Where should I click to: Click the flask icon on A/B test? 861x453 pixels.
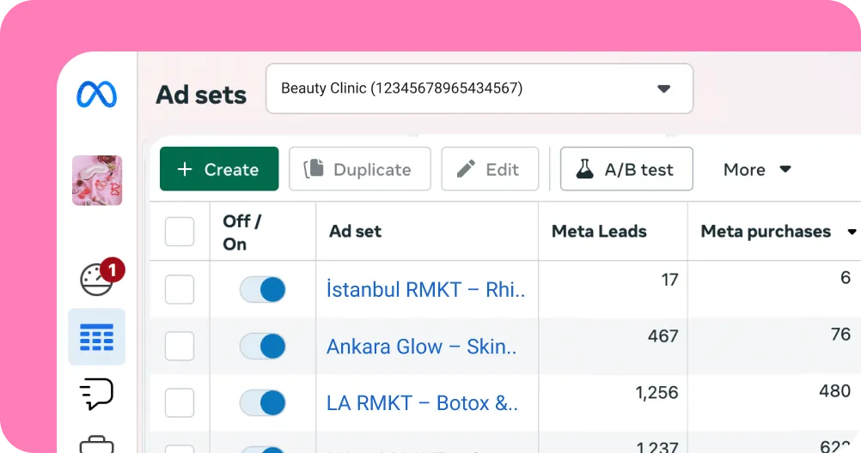pyautogui.click(x=585, y=169)
